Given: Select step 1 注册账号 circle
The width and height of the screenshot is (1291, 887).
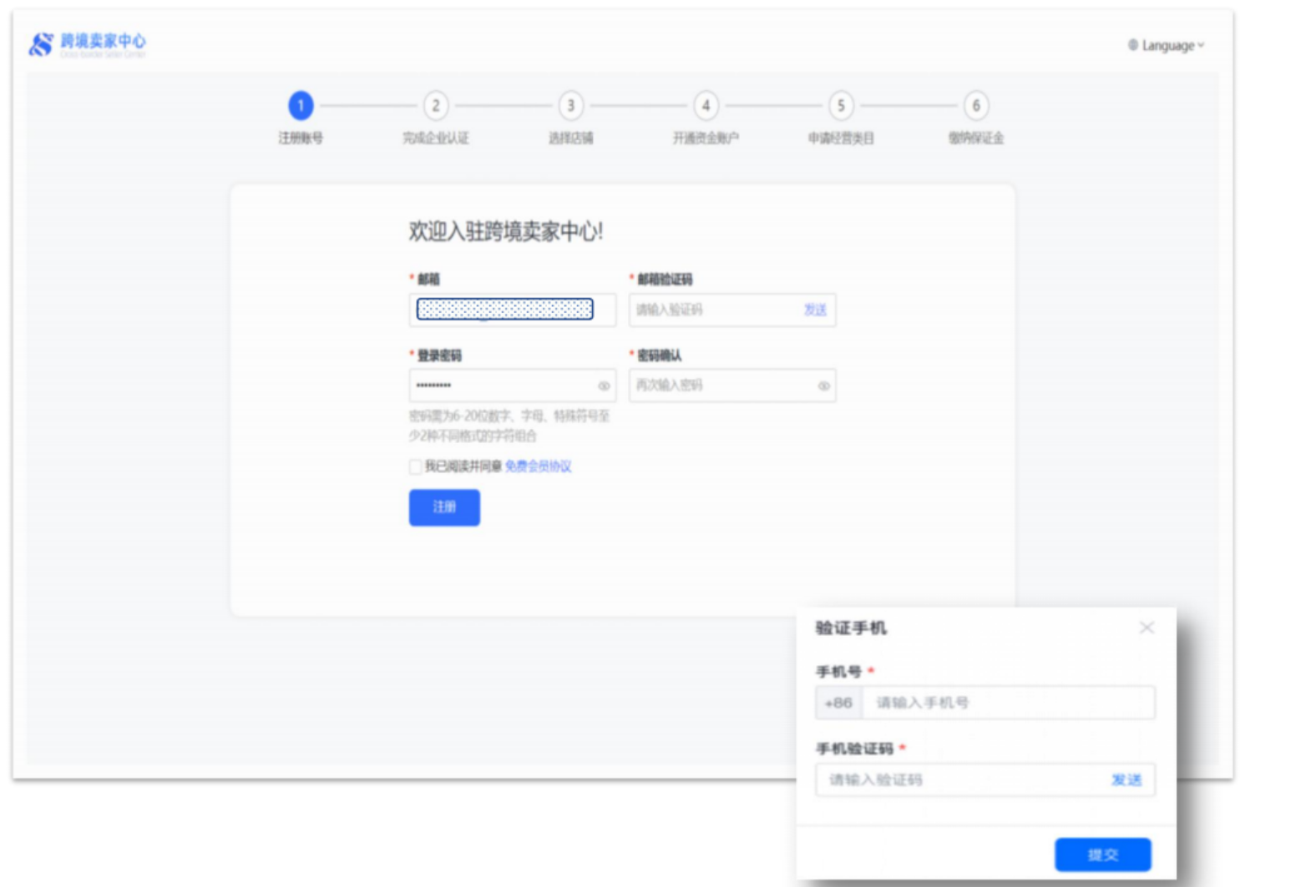Looking at the screenshot, I should [301, 106].
